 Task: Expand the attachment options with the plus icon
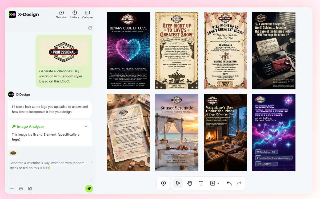click(12, 189)
